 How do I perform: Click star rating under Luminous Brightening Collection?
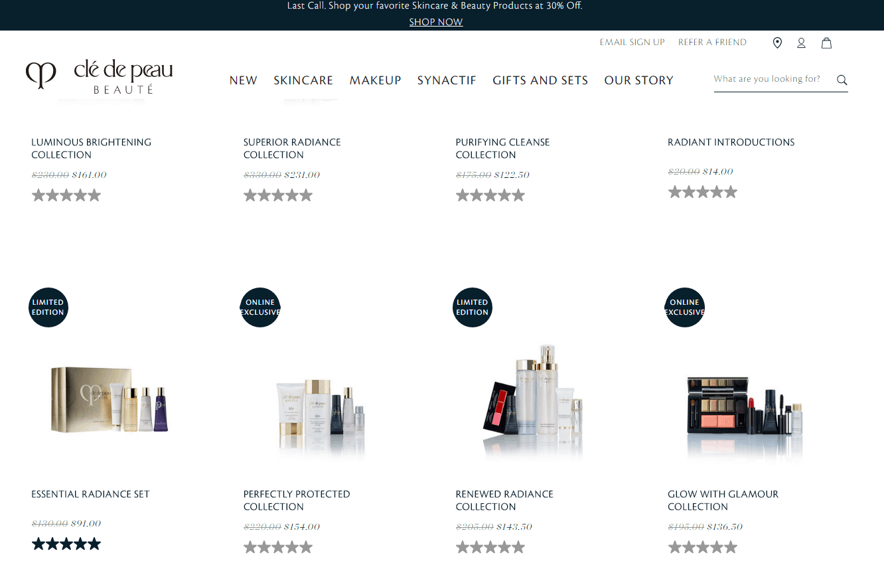pos(66,195)
